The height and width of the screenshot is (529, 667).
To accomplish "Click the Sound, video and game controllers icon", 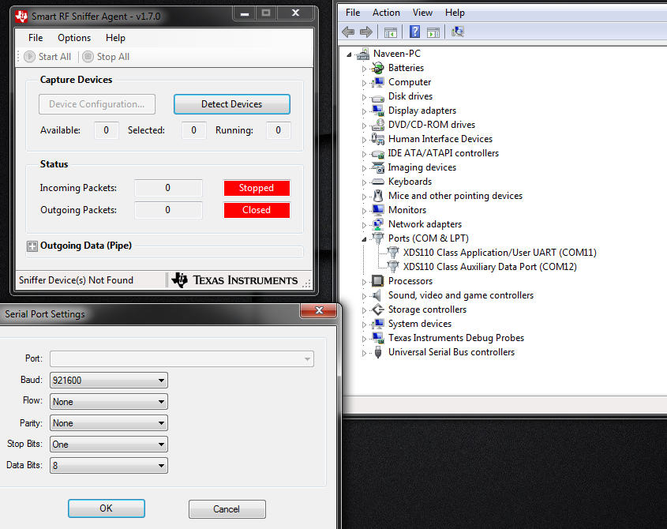I will click(x=377, y=295).
